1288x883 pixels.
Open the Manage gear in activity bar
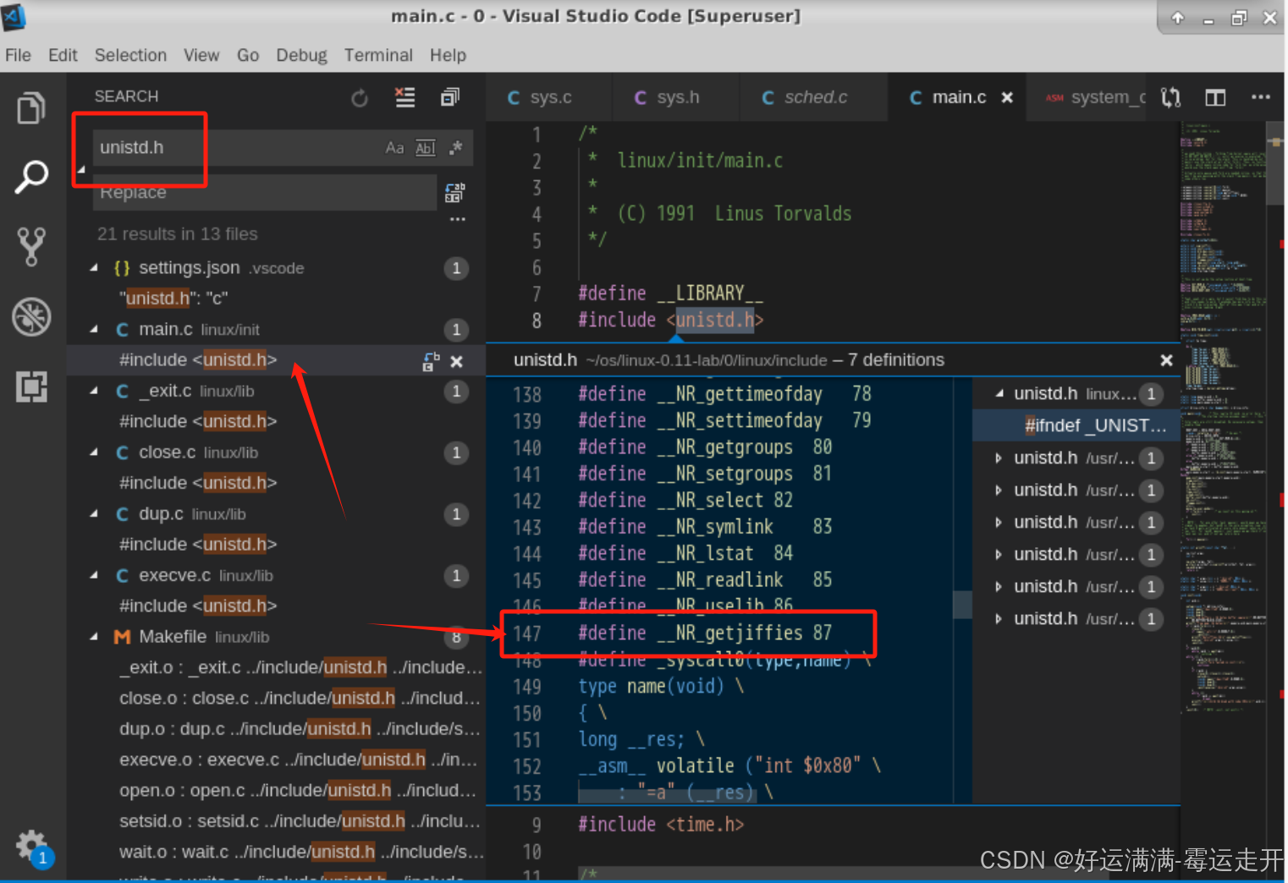(x=31, y=845)
